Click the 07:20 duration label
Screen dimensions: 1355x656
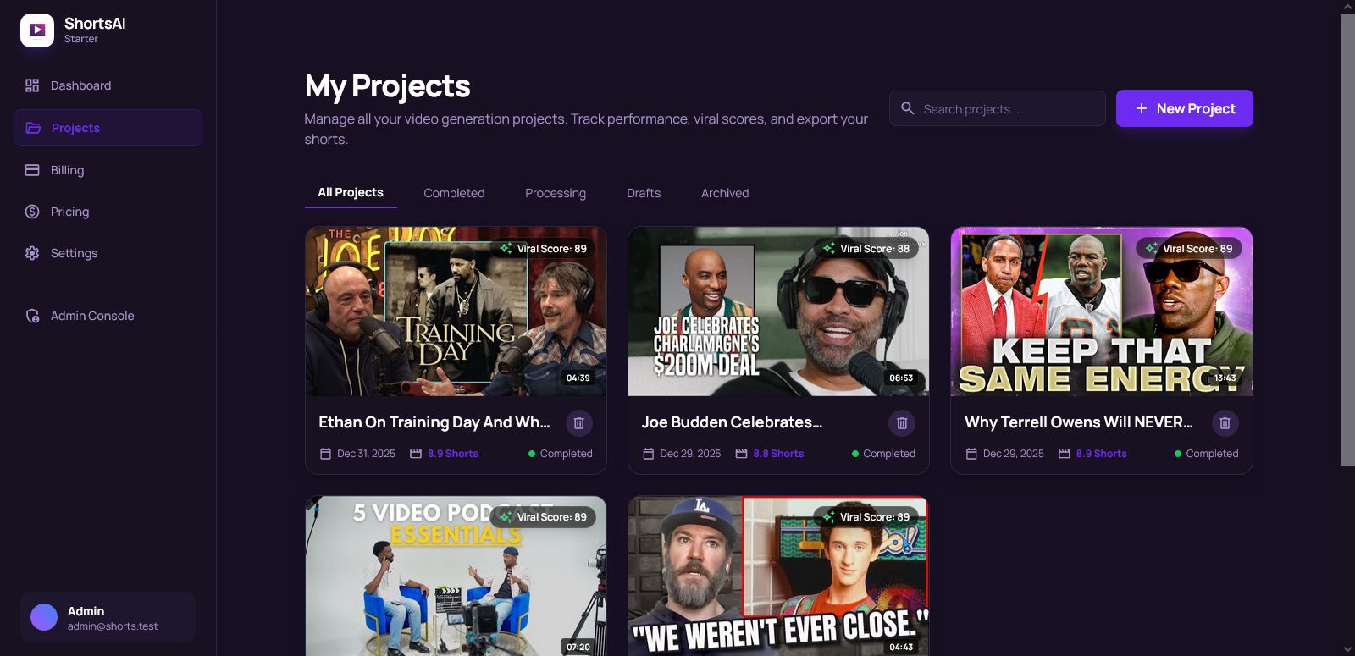[578, 647]
